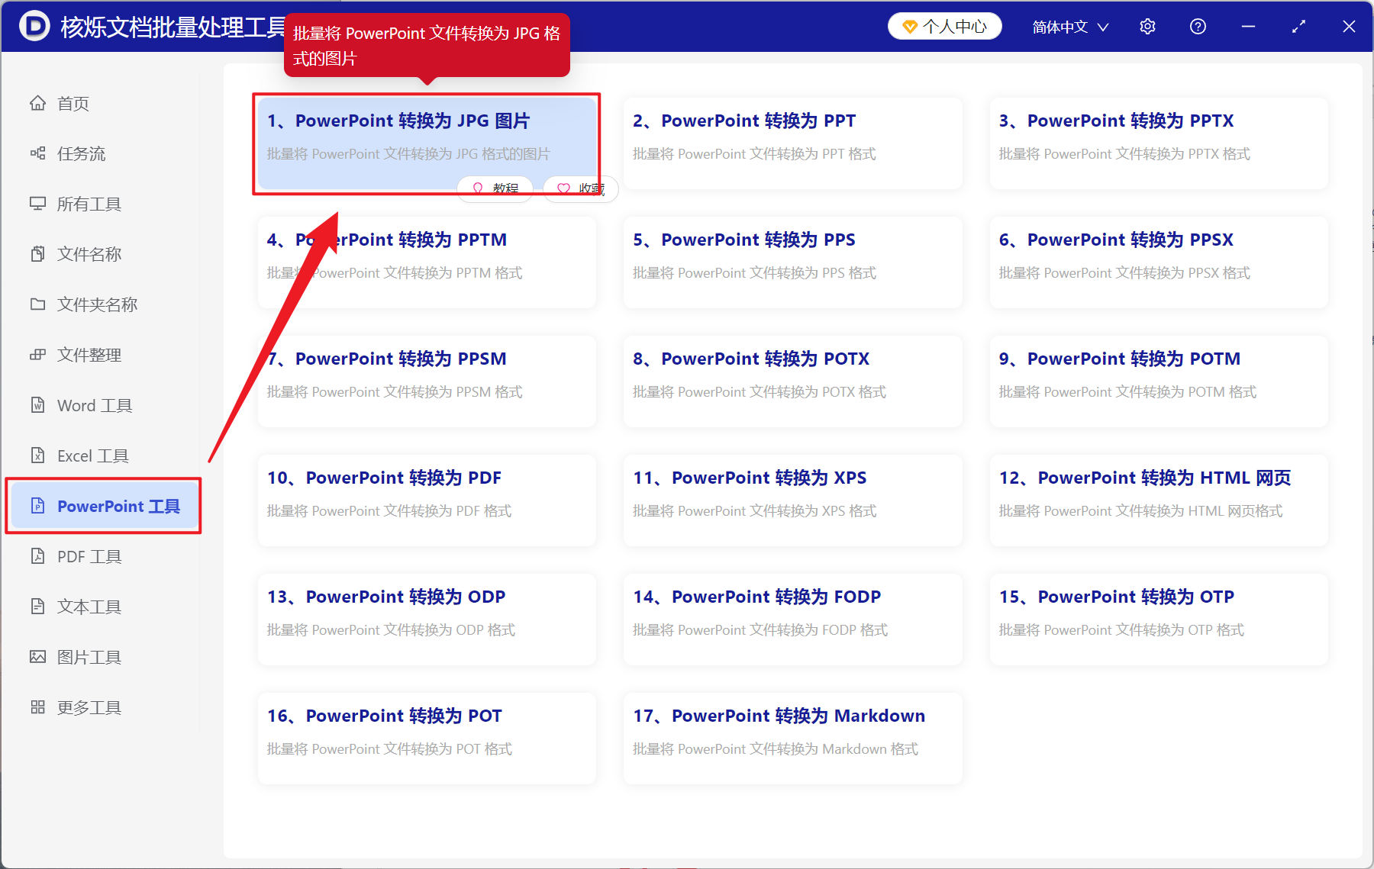Open PowerPoint 转换为 PDF tool
Screen dimensions: 1374x869
[427, 500]
